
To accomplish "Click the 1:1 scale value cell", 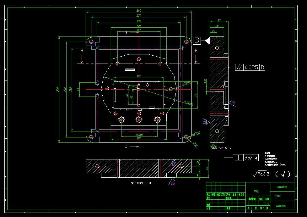I will 267,203.
